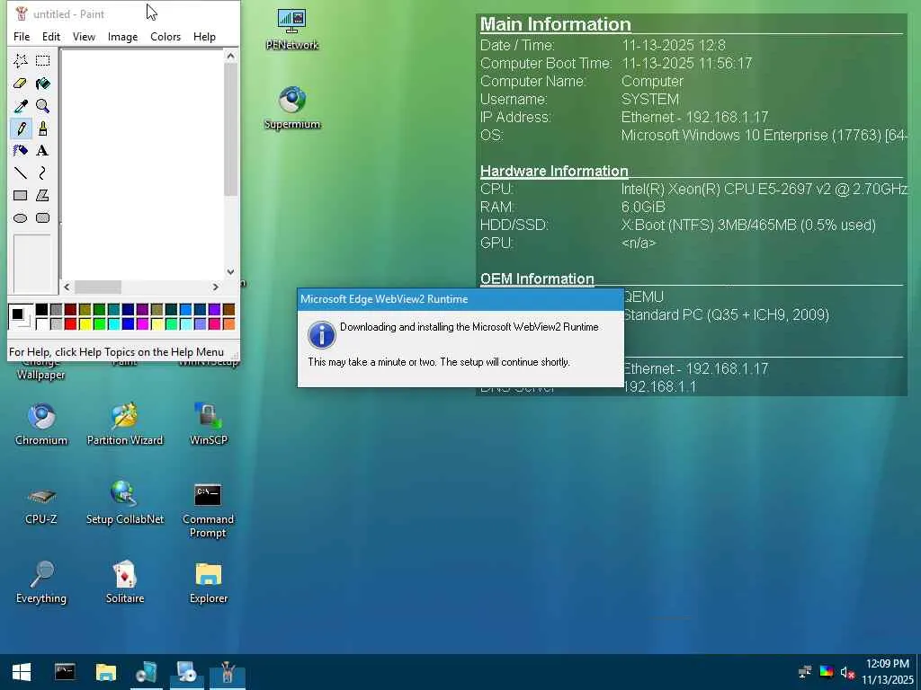The image size is (921, 690).
Task: Activate the Pick Color eyedropper tool
Action: [21, 106]
